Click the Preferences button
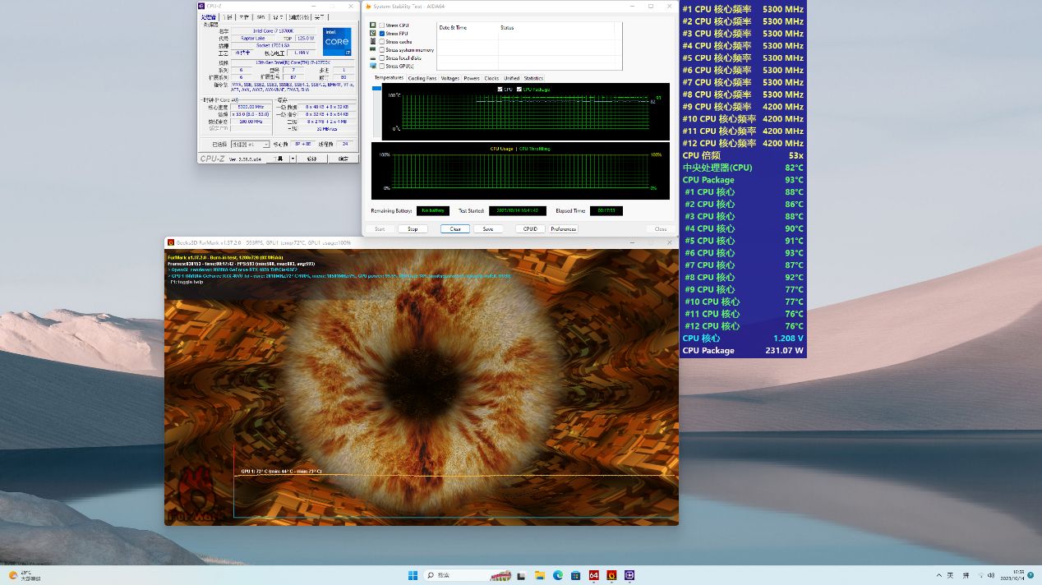1042x585 pixels. pyautogui.click(x=564, y=229)
